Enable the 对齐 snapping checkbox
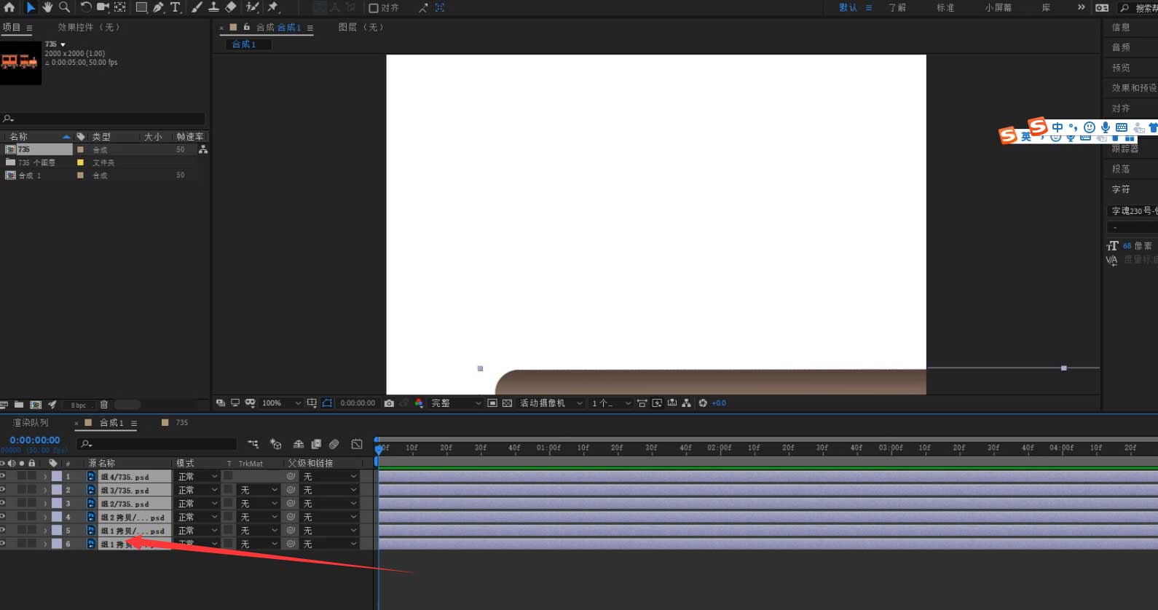 (374, 8)
